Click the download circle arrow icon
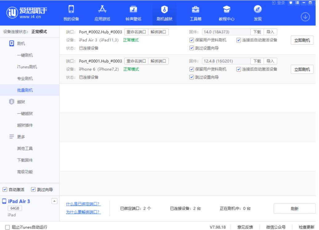 [x=305, y=17]
